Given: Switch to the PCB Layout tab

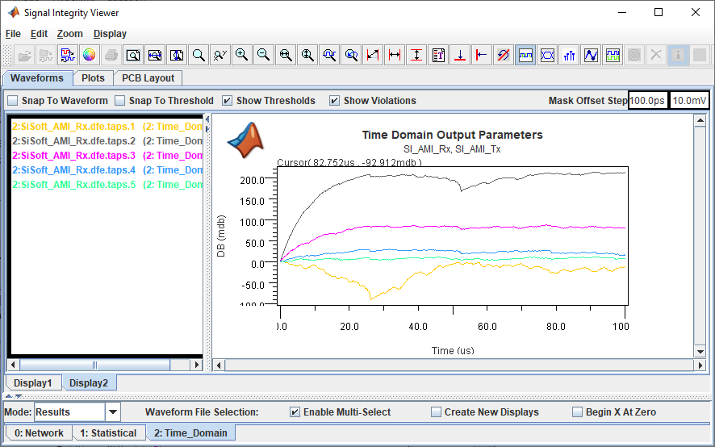Looking at the screenshot, I should 148,78.
